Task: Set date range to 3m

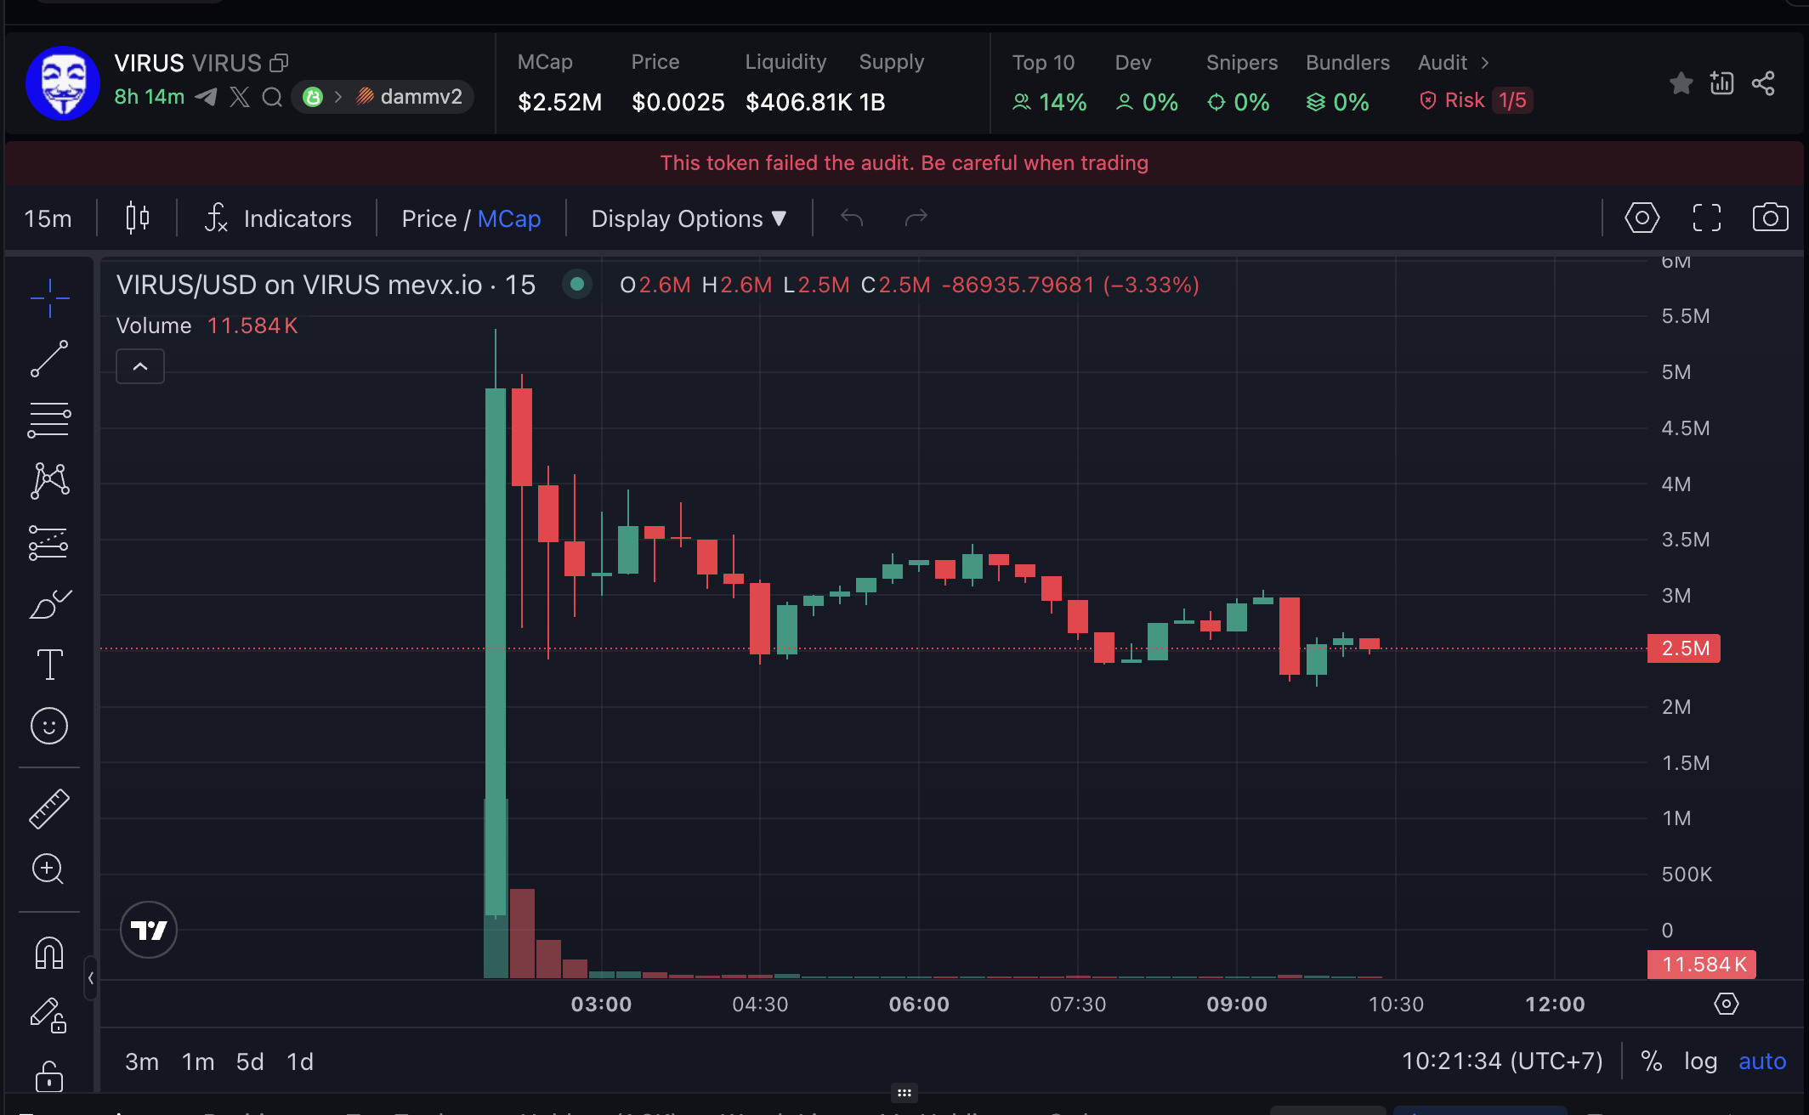Action: [x=142, y=1061]
